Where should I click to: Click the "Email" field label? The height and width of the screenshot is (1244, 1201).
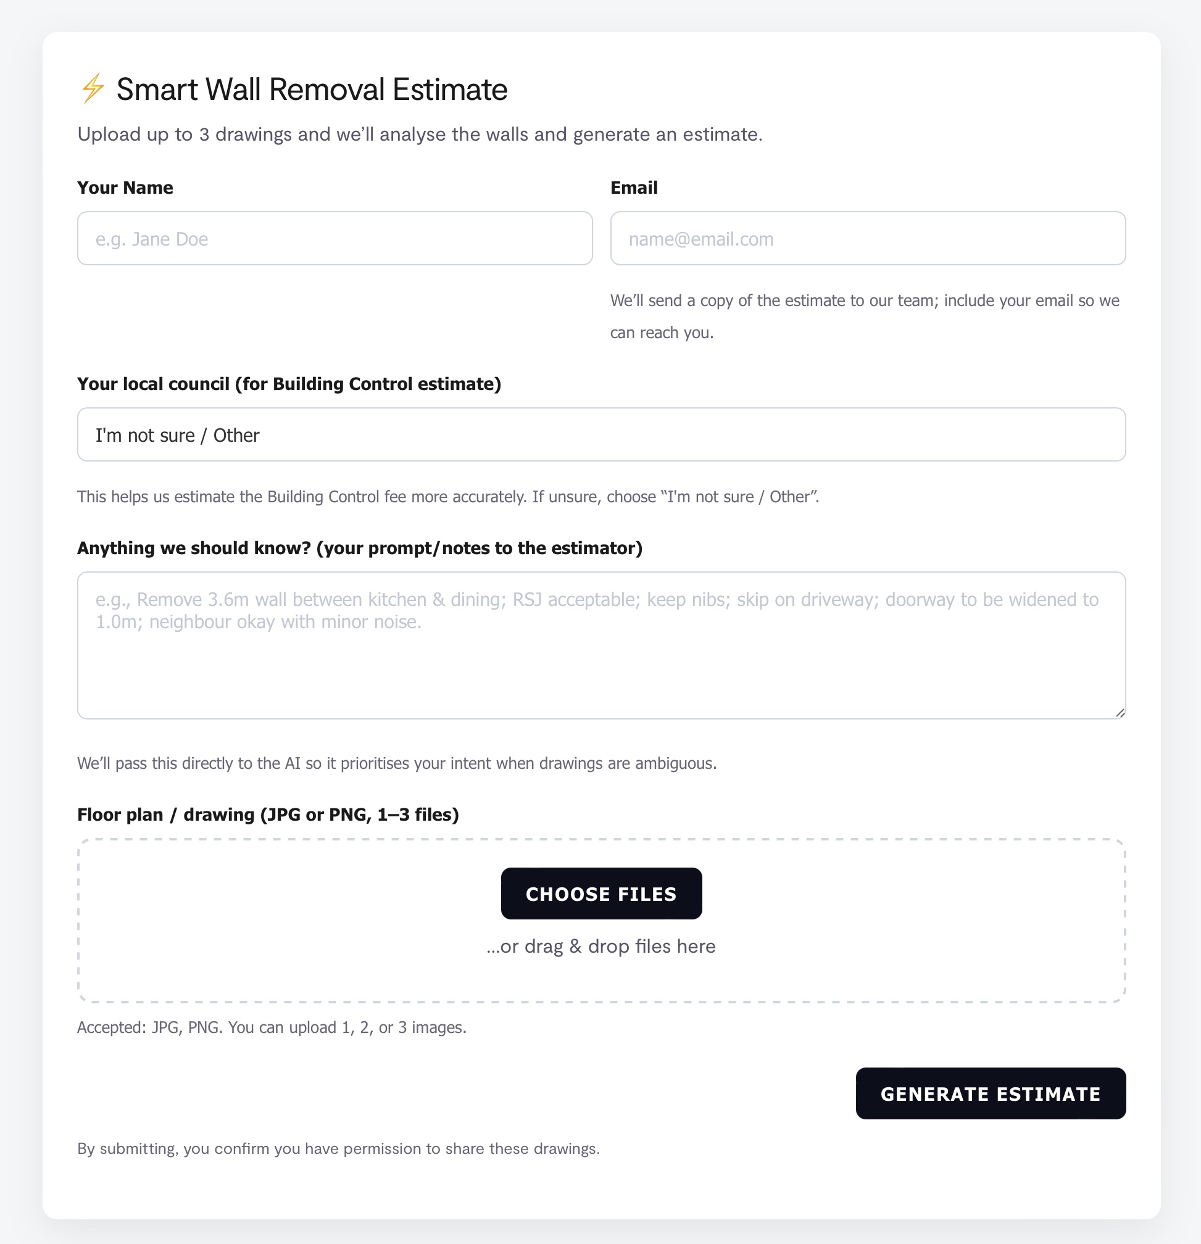633,188
